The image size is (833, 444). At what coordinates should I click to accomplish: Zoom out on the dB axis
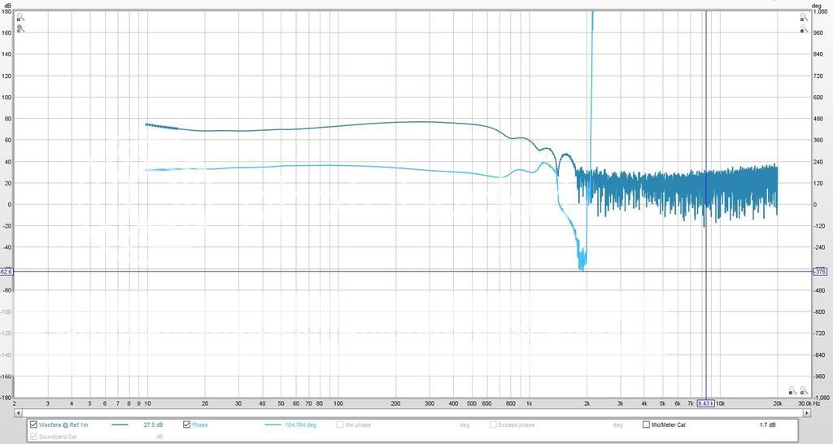[x=20, y=28]
